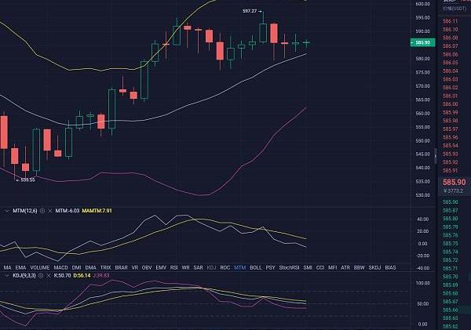Toggle the dimmed KDJ indicator in list

tap(210, 267)
